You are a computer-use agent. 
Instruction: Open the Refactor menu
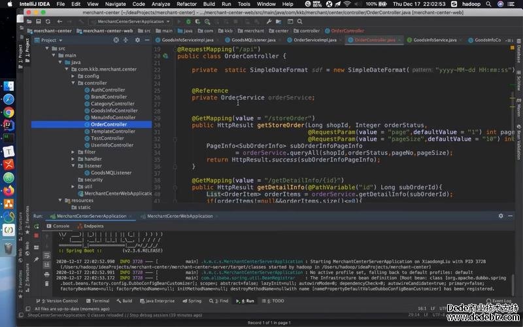click(186, 4)
